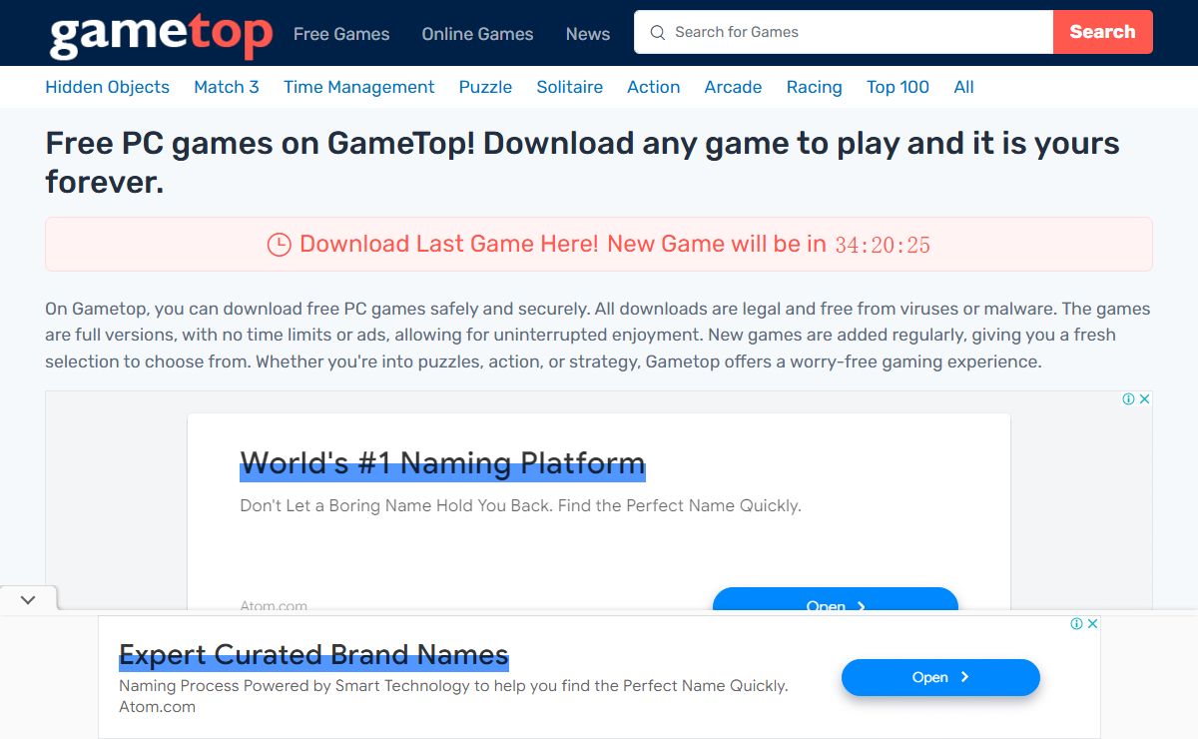Open the Free Games menu
Viewport: 1198px width, 739px height.
click(x=341, y=34)
